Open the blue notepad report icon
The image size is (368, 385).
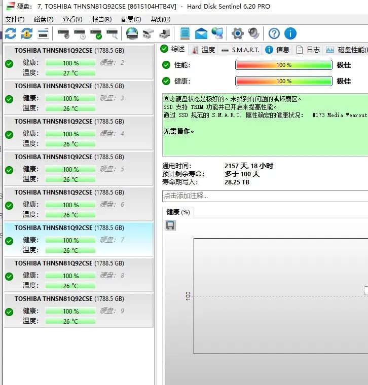pos(185,33)
